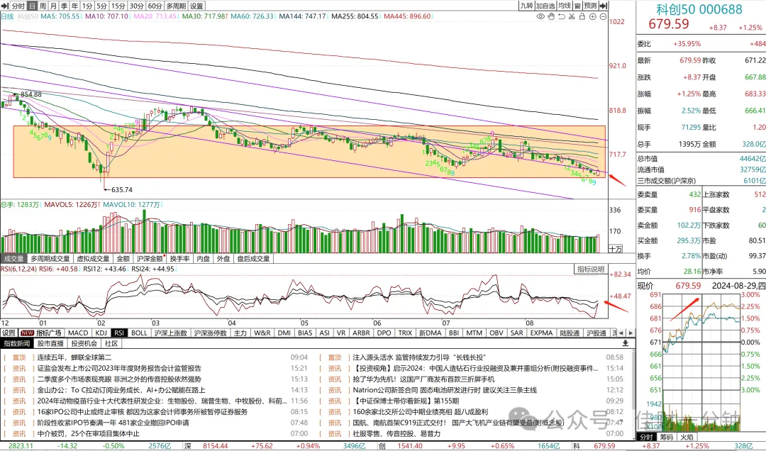Click the 加自选 add-to-watchlist button
Viewport: 766px width, 451px height.
click(x=545, y=6)
